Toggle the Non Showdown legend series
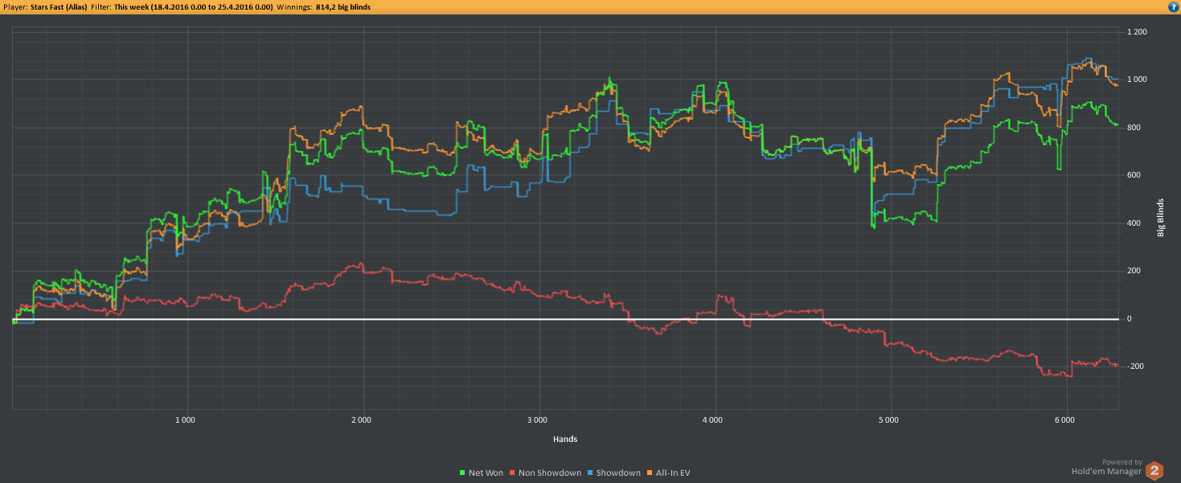Image resolution: width=1181 pixels, height=483 pixels. click(544, 473)
